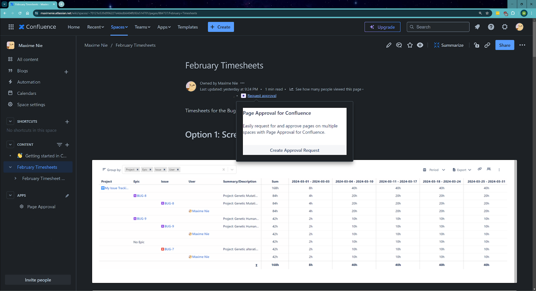This screenshot has height=291, width=536.
Task: Open user profile avatar menu
Action: [519, 27]
